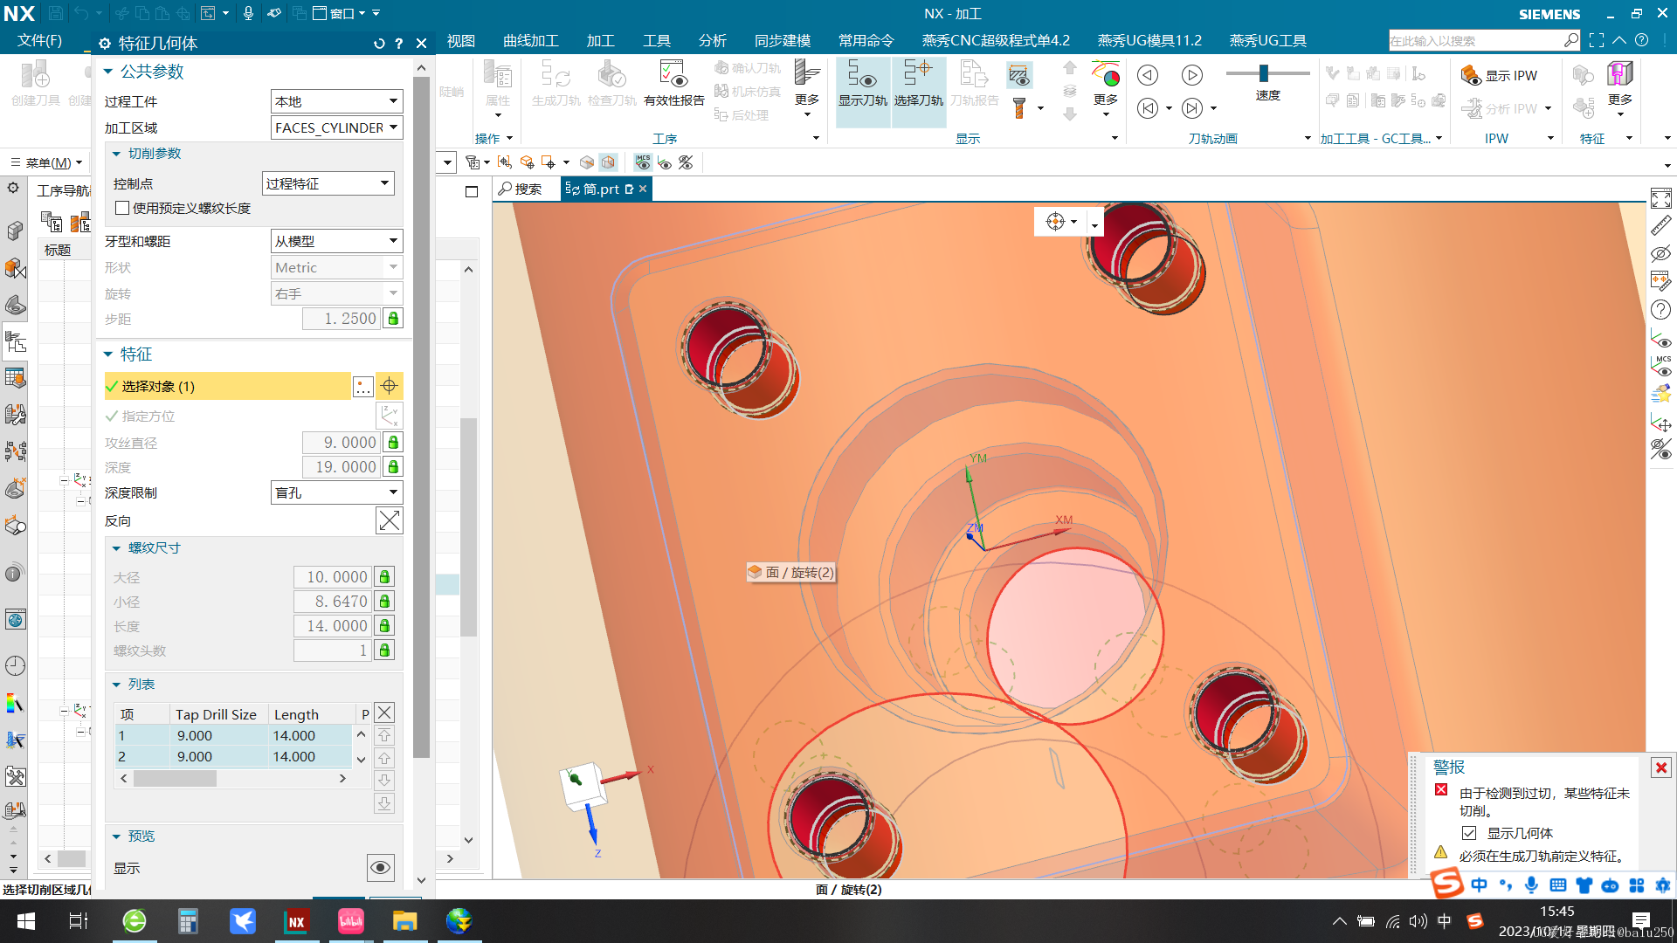The height and width of the screenshot is (943, 1677).
Task: Toggle the 显示几何体 checkbox in alert
Action: [x=1469, y=833]
